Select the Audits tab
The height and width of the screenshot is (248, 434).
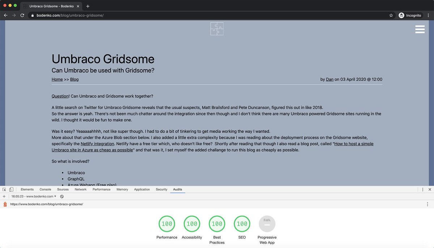178,189
